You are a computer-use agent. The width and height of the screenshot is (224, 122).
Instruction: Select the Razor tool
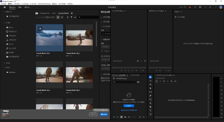(150, 88)
